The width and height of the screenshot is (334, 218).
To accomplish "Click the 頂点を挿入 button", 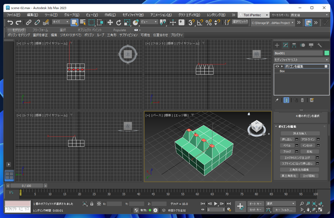I will pyautogui.click(x=299, y=133).
